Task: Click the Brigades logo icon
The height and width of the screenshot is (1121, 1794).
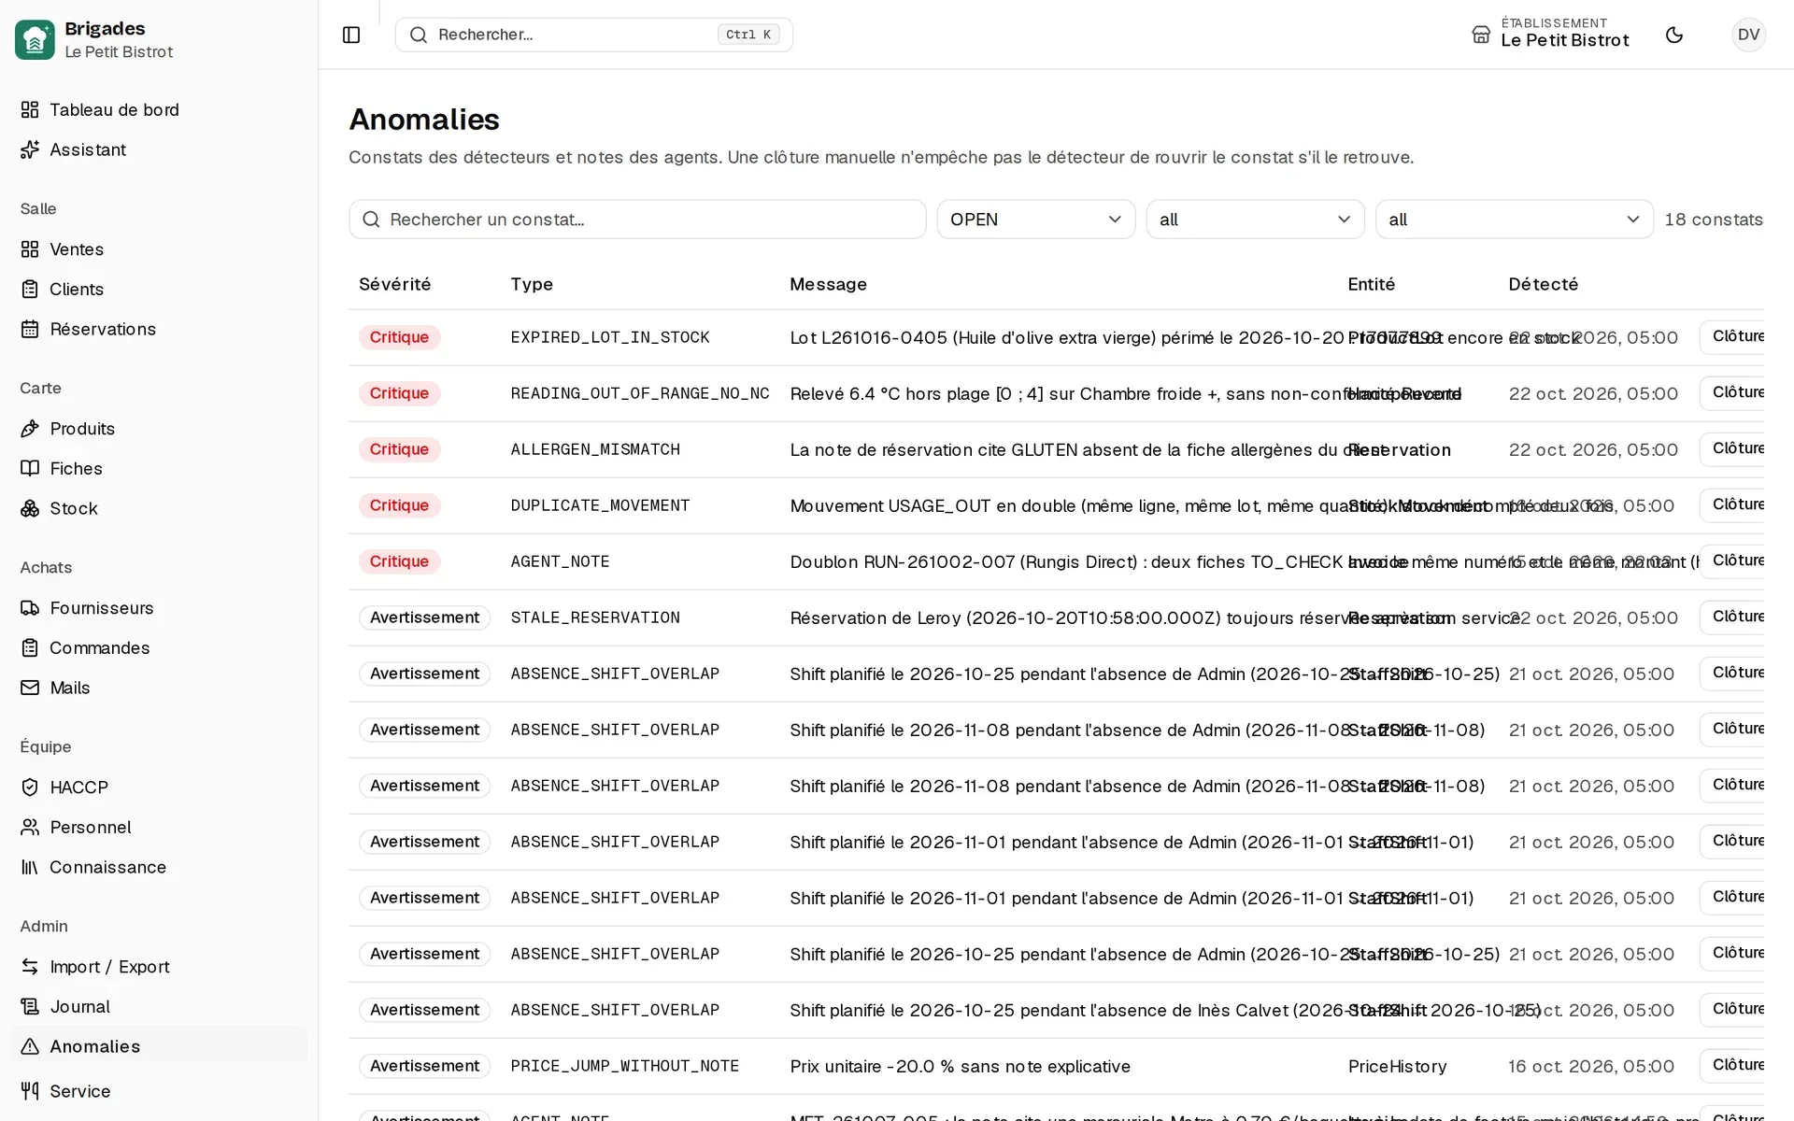Action: tap(35, 39)
